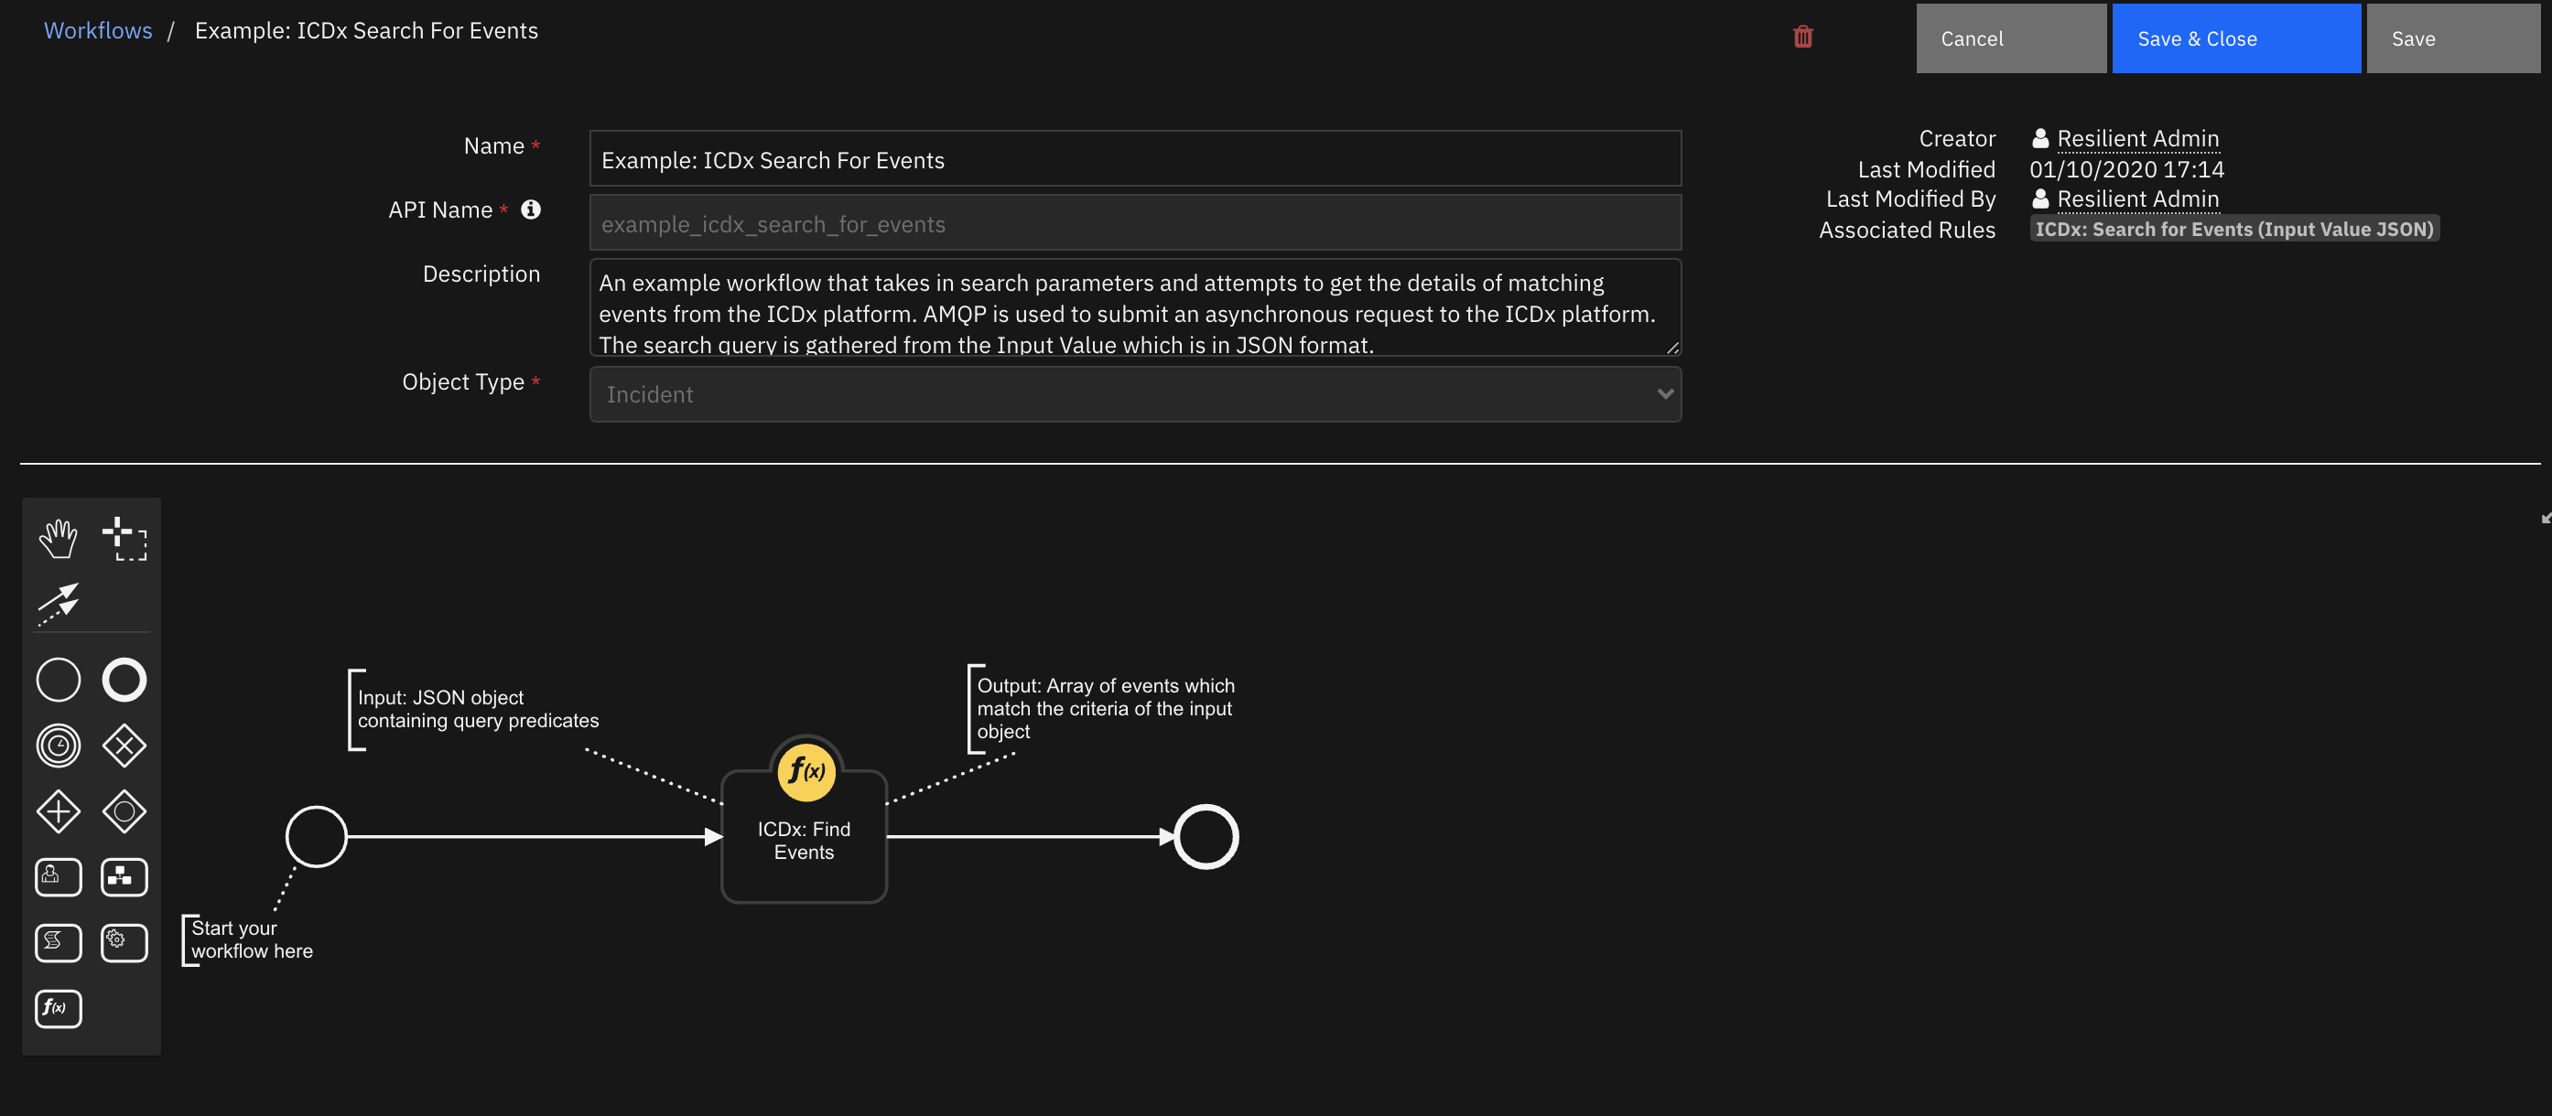Click the Save button

[x=2453, y=38]
